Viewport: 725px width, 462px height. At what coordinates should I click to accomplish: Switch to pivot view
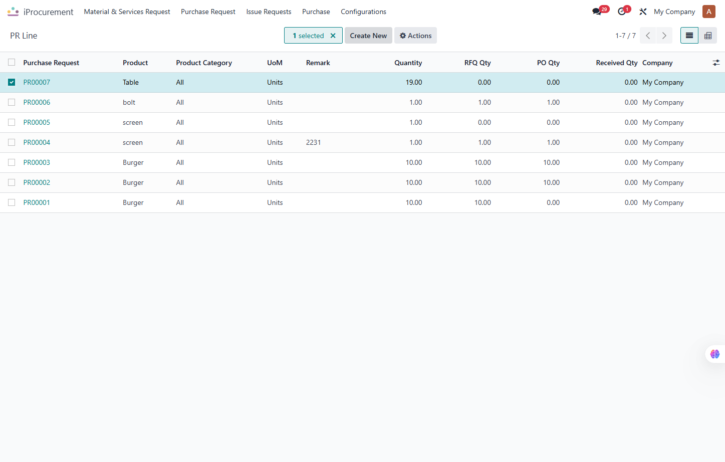tap(708, 36)
